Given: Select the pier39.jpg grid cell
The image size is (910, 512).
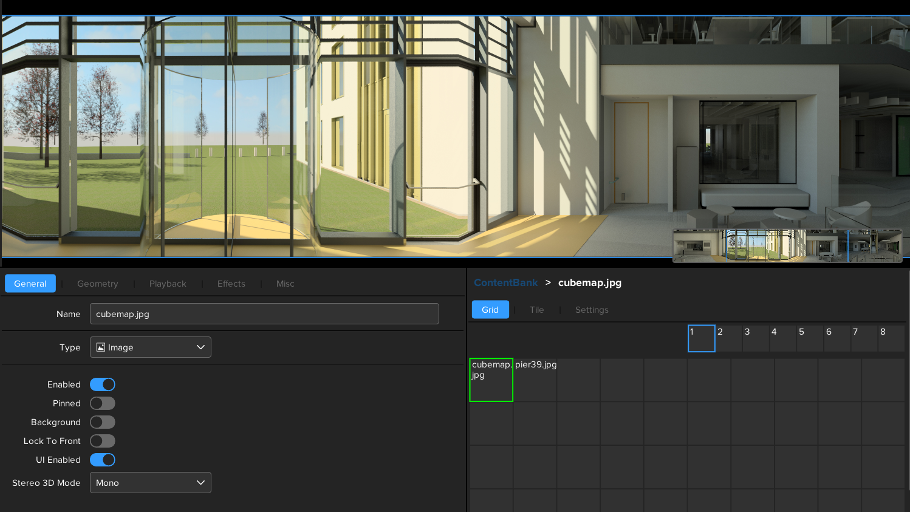Looking at the screenshot, I should pyautogui.click(x=535, y=380).
